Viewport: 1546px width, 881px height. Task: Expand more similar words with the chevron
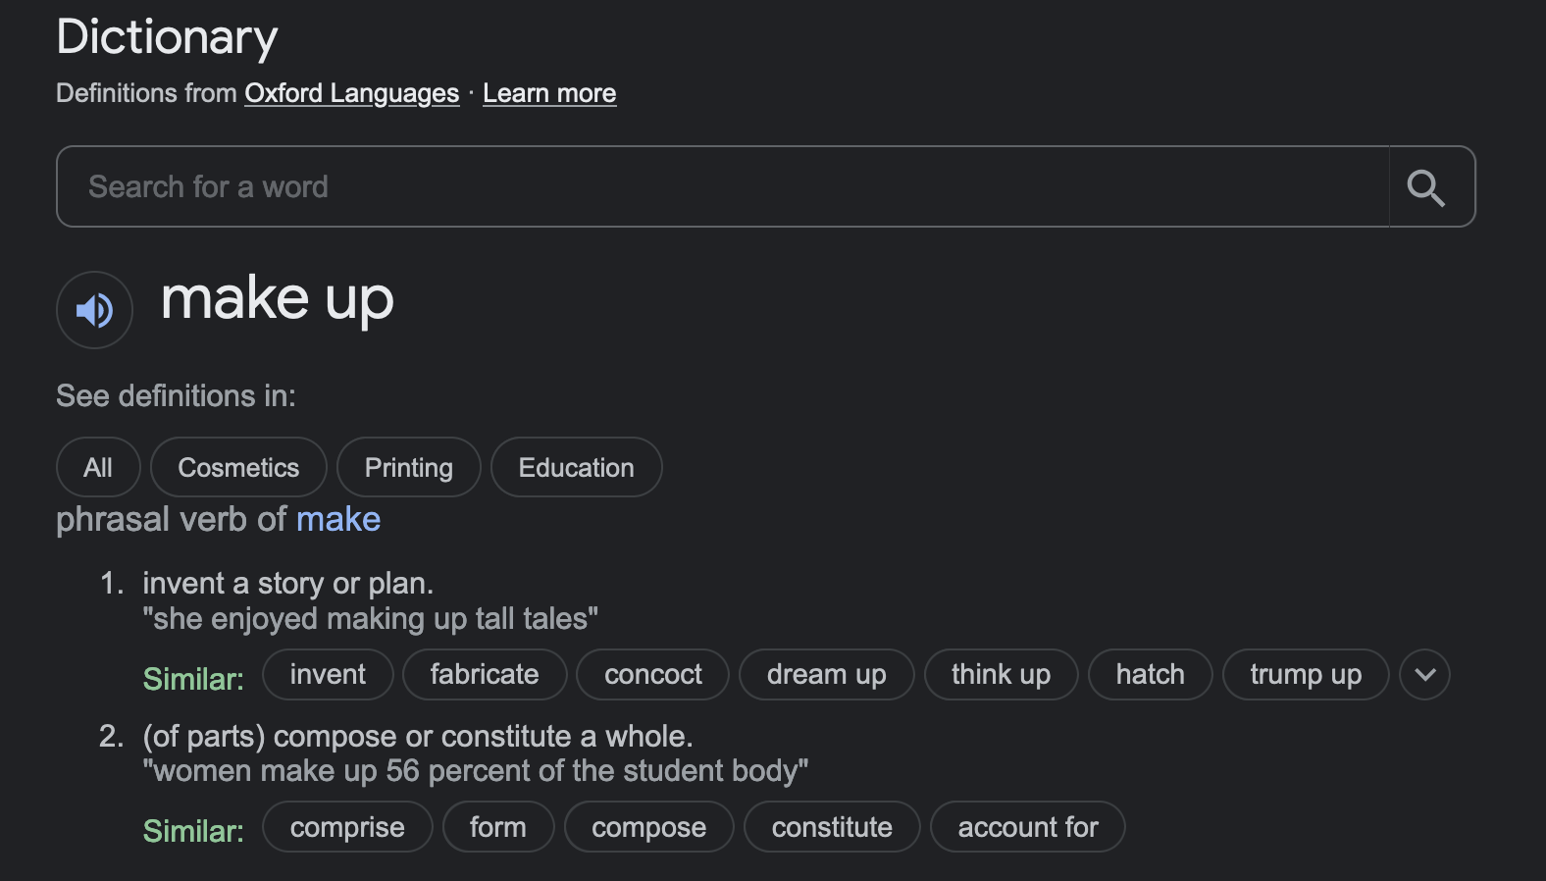coord(1424,675)
